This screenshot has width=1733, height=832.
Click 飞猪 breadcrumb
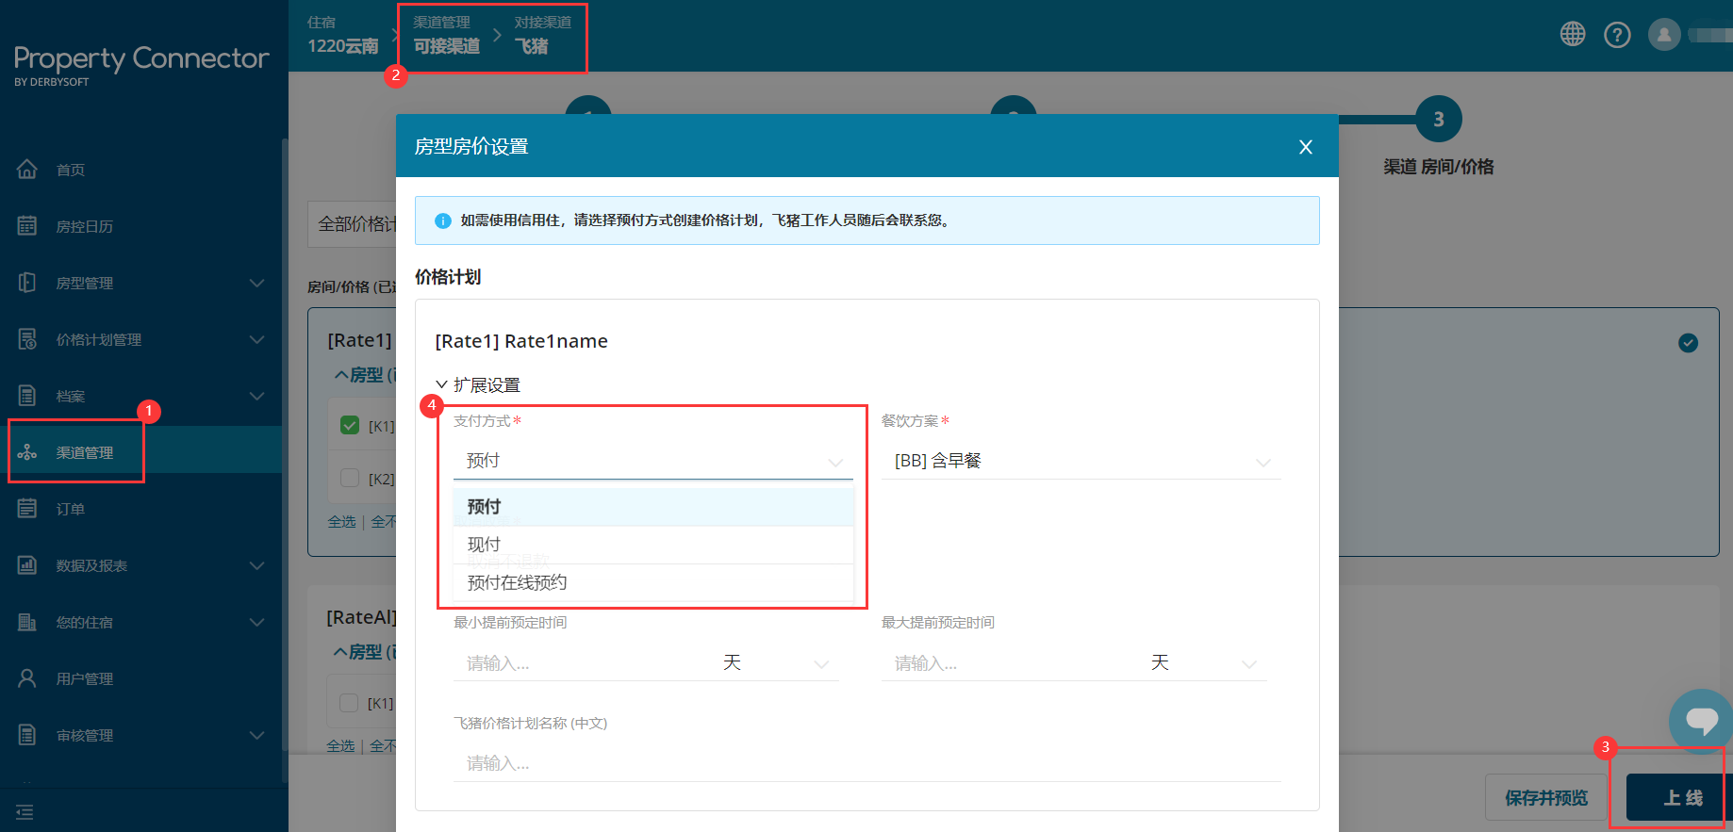(x=531, y=46)
